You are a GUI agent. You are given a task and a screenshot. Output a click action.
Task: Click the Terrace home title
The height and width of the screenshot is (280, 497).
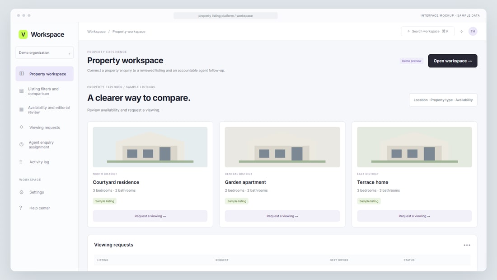coord(372,182)
